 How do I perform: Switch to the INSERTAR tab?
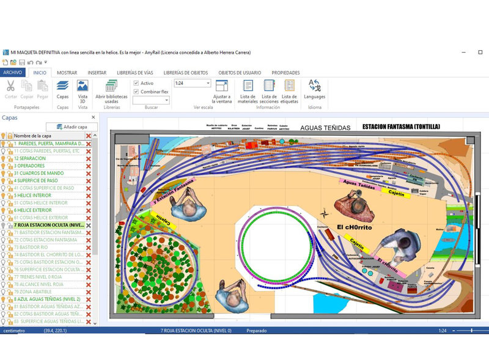97,73
